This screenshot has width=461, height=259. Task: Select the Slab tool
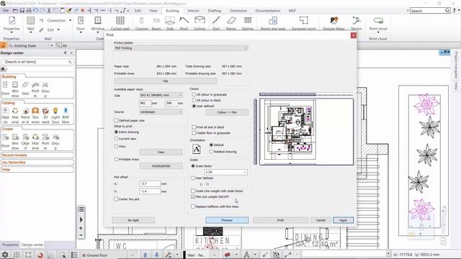click(x=170, y=23)
